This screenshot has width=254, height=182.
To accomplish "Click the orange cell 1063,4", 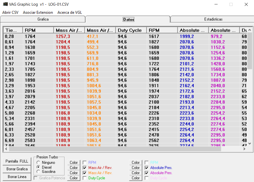I will (94, 140).
